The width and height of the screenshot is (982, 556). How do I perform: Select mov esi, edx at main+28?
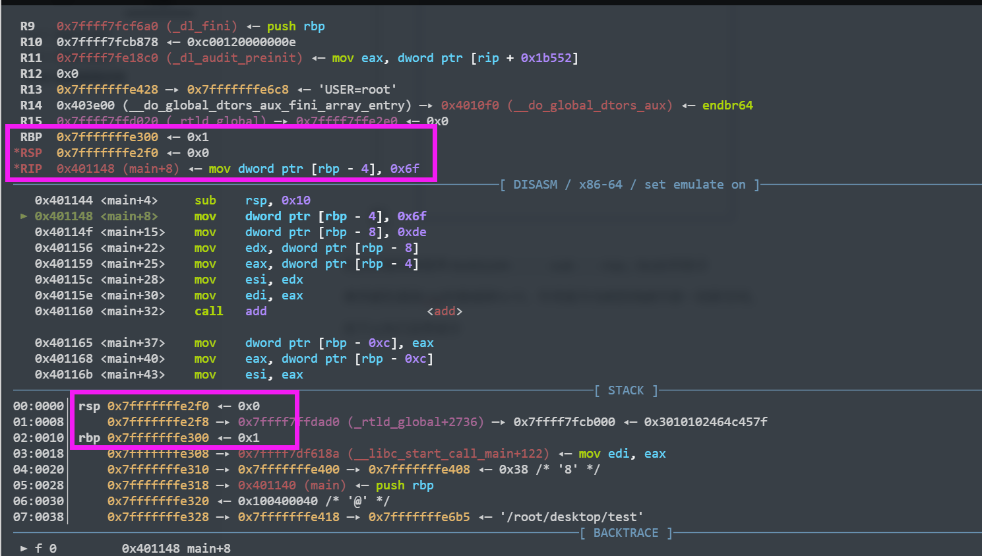(249, 280)
